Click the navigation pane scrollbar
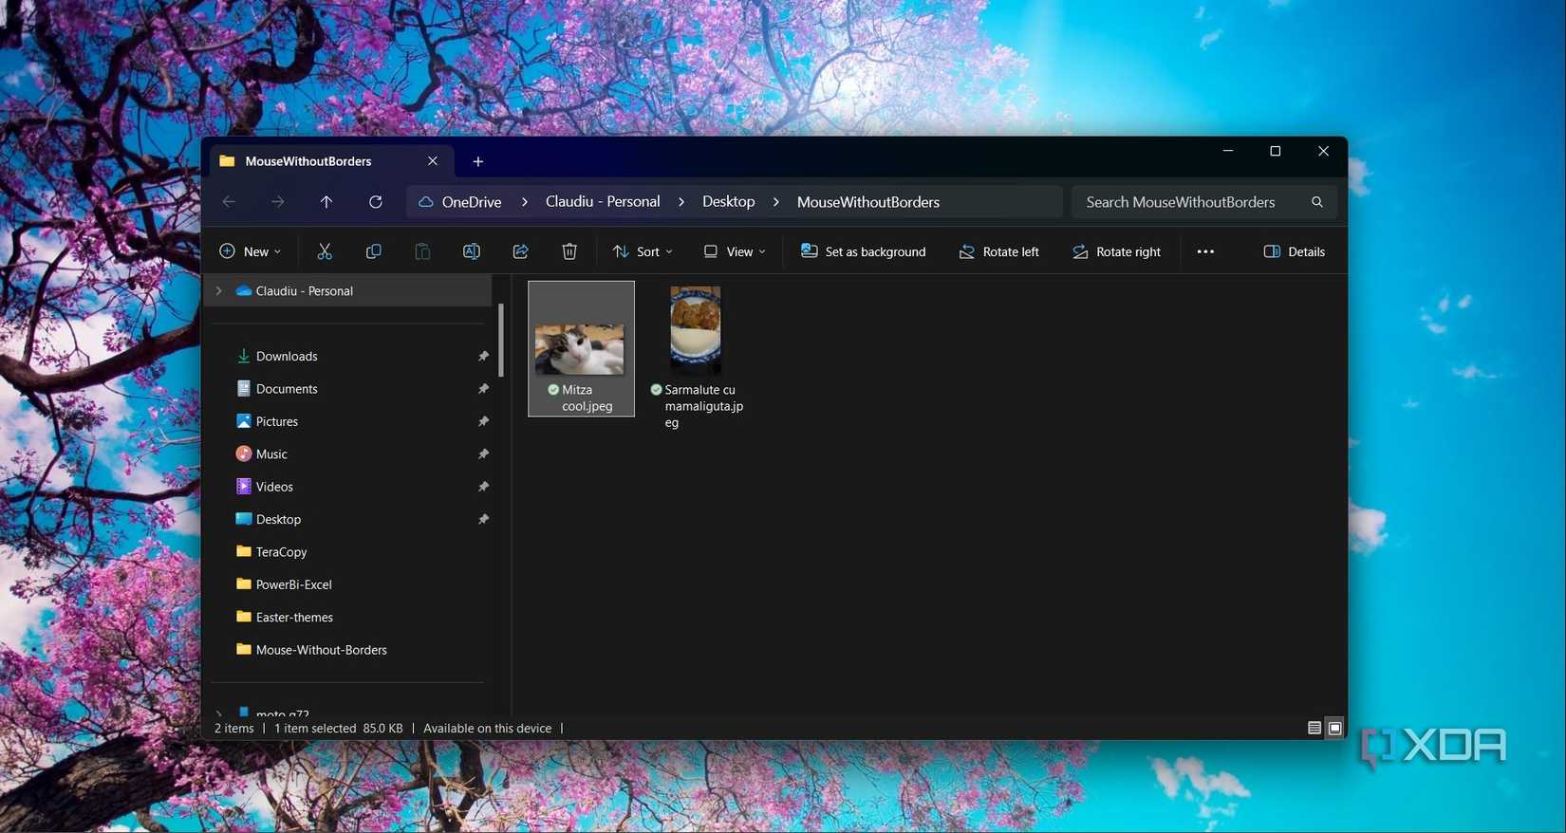Screen dimensions: 1566x833 (500, 340)
